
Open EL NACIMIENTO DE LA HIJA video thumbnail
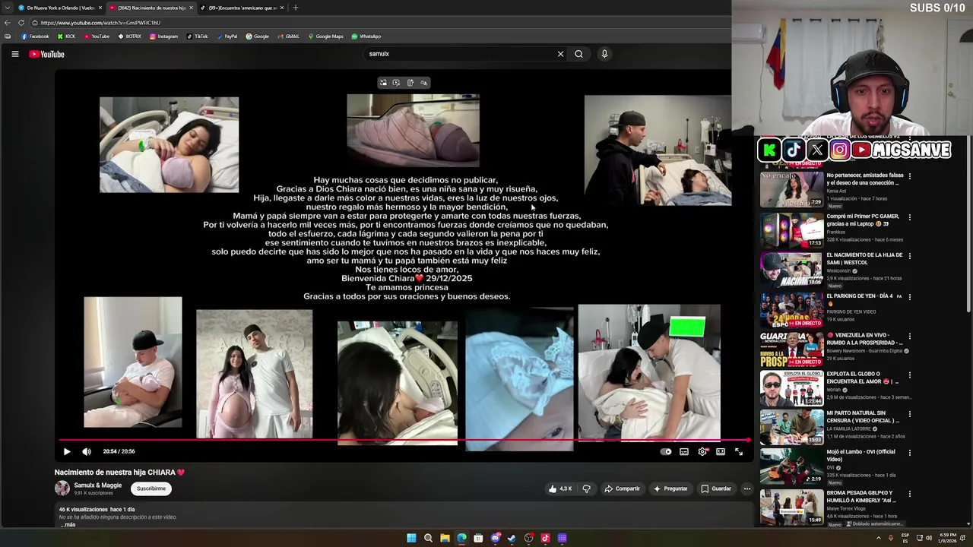click(x=791, y=268)
